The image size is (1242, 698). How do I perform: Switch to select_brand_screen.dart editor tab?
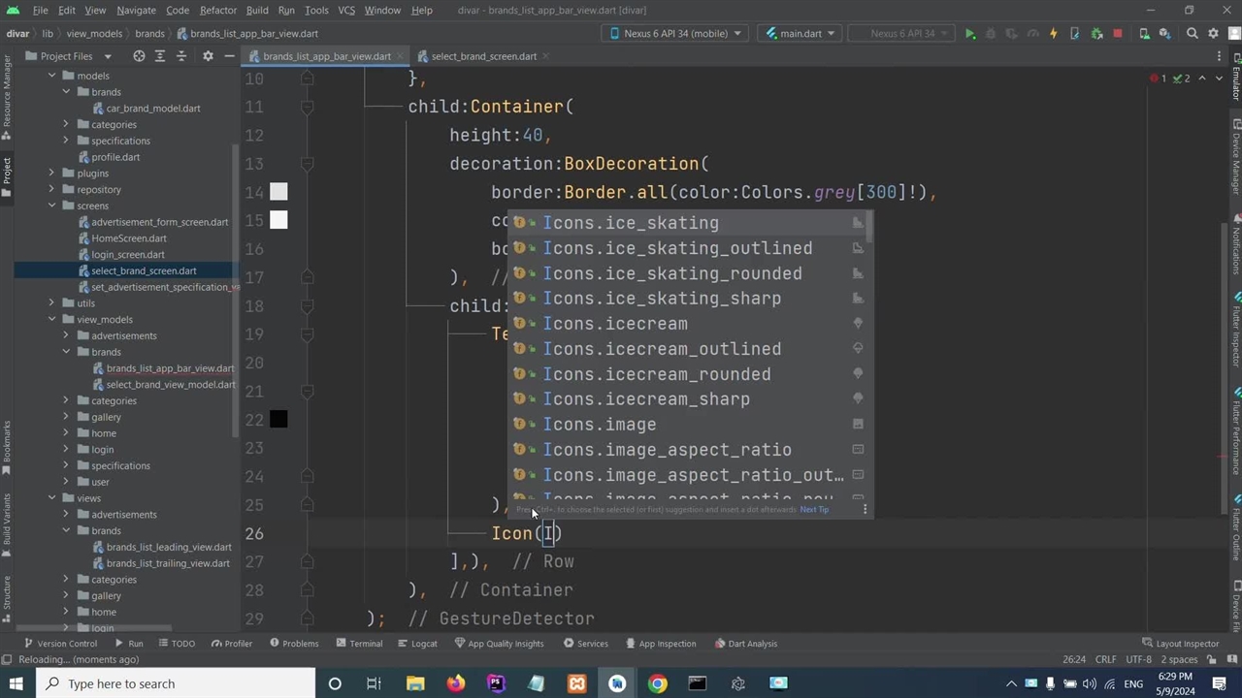click(x=483, y=56)
